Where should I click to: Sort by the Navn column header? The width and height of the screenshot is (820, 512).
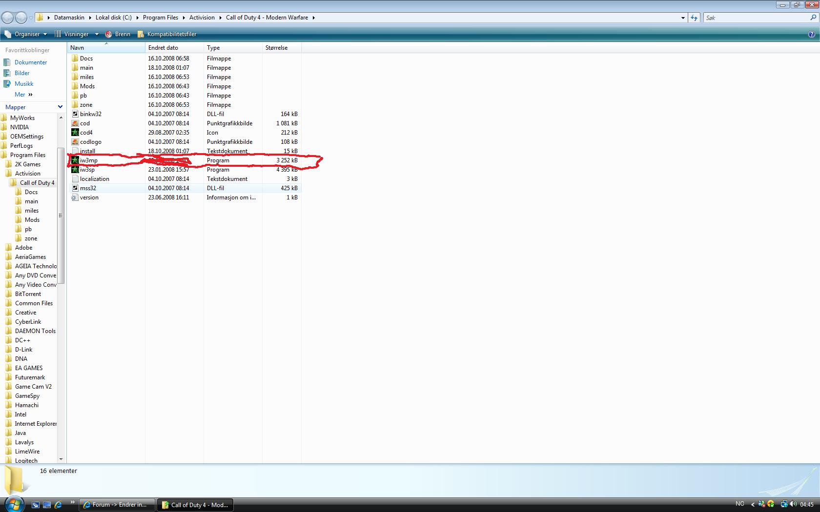[106, 48]
